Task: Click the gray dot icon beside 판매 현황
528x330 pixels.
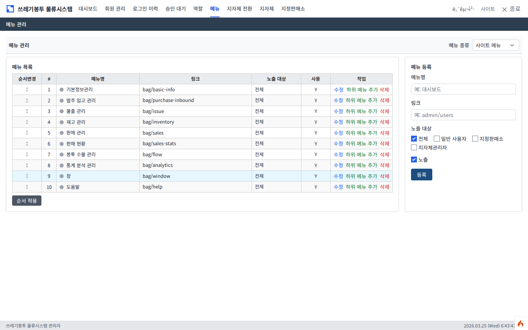Action: click(62, 144)
